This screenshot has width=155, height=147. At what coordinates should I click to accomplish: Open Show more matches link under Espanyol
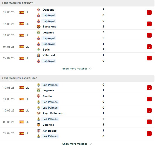(x=75, y=69)
